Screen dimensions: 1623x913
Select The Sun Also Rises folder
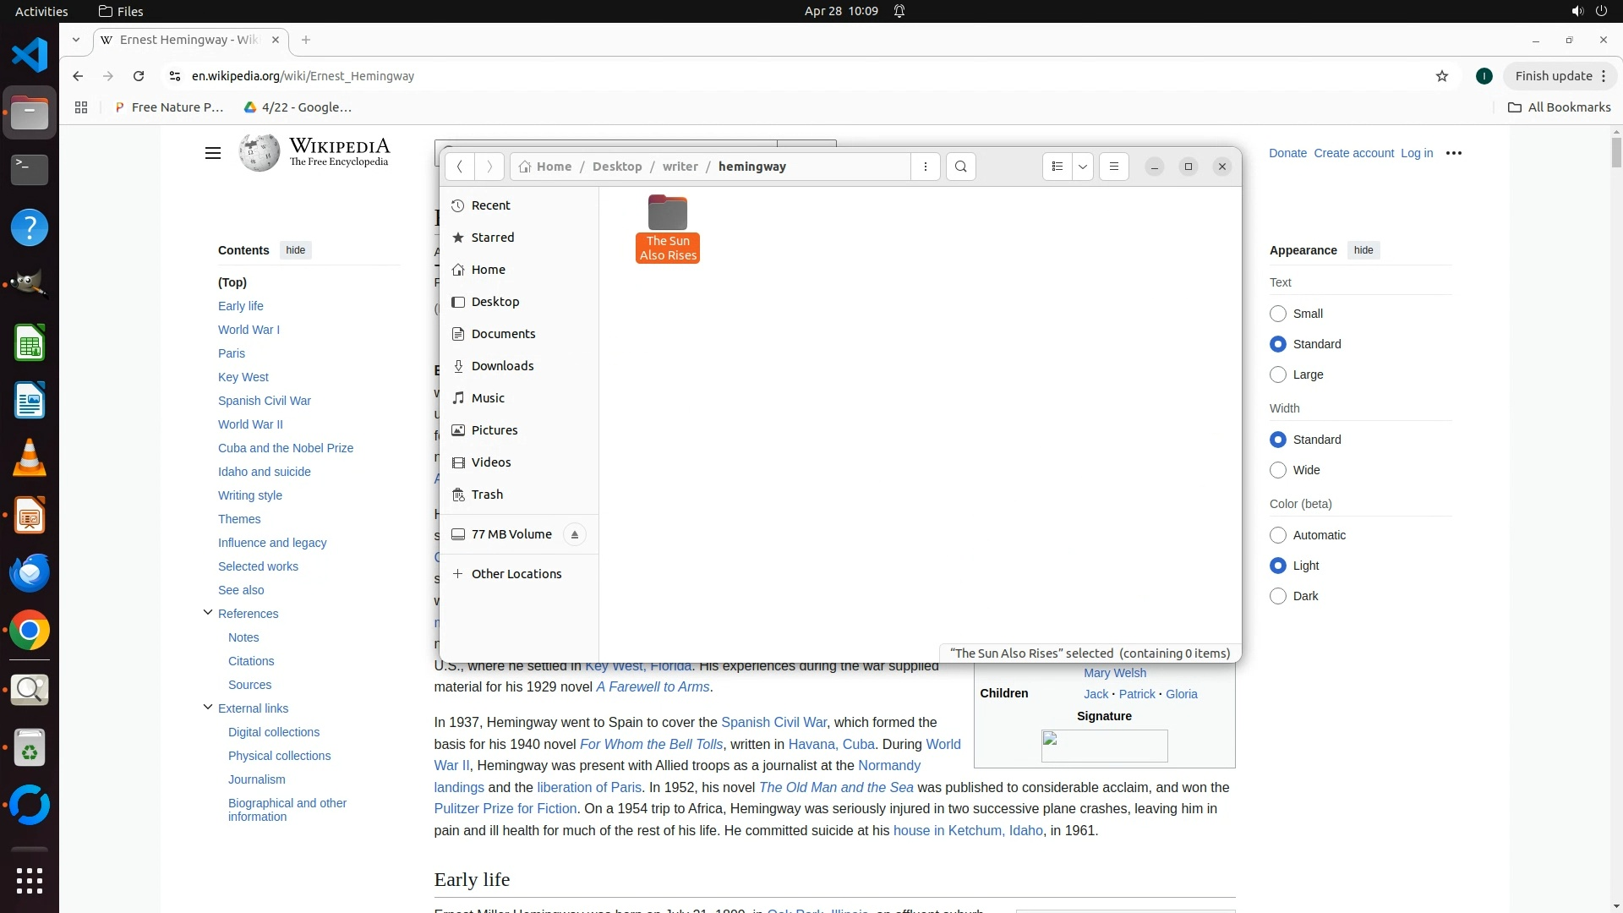pos(668,227)
